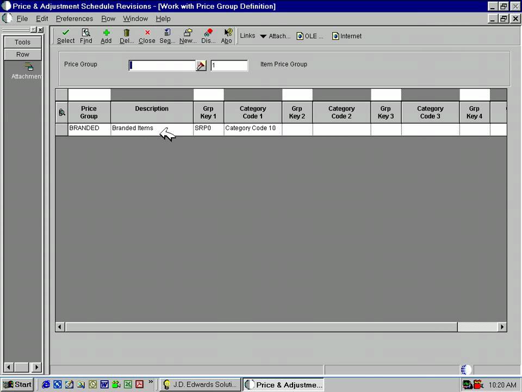
Task: Click the grid search icon in header row
Action: [x=61, y=112]
